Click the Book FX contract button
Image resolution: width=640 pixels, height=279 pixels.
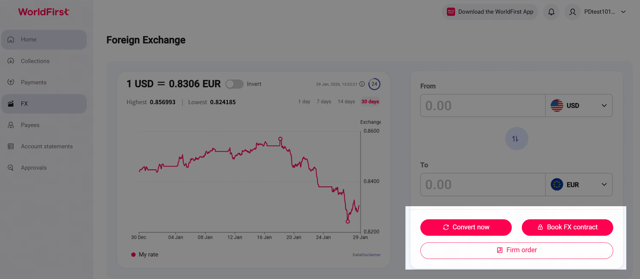point(567,227)
